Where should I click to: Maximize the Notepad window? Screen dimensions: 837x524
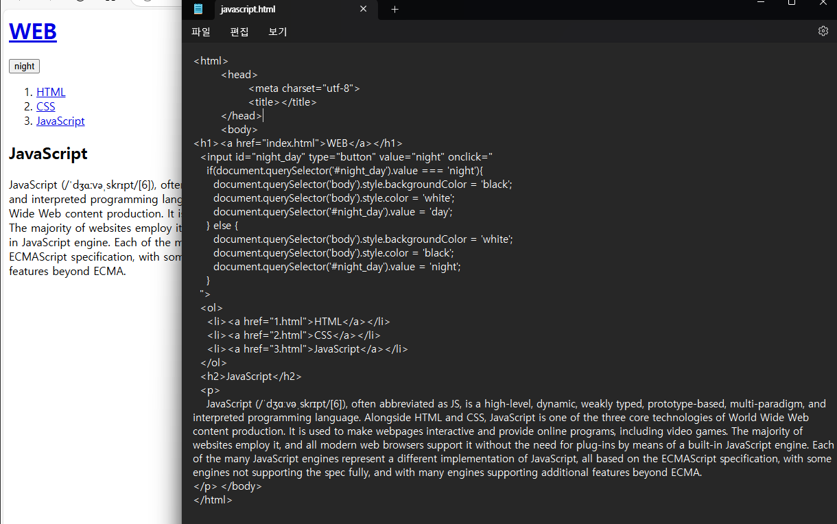[792, 3]
